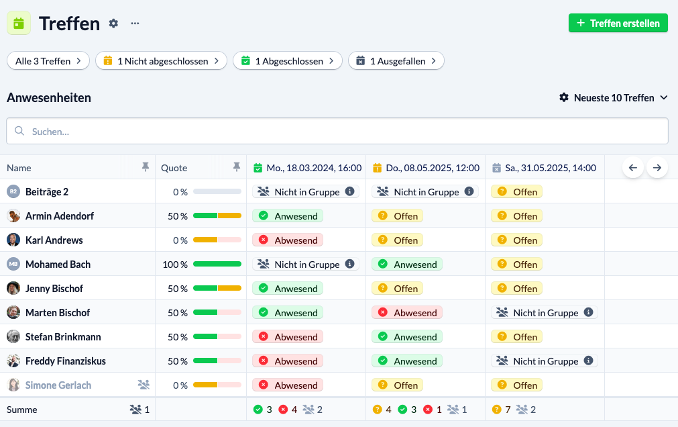Click the Name column header
678x427 pixels.
(x=19, y=168)
